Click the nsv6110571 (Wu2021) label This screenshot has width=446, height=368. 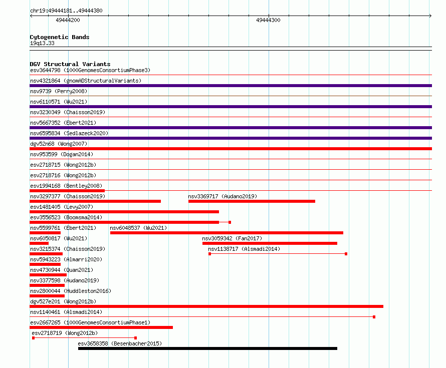coord(59,102)
